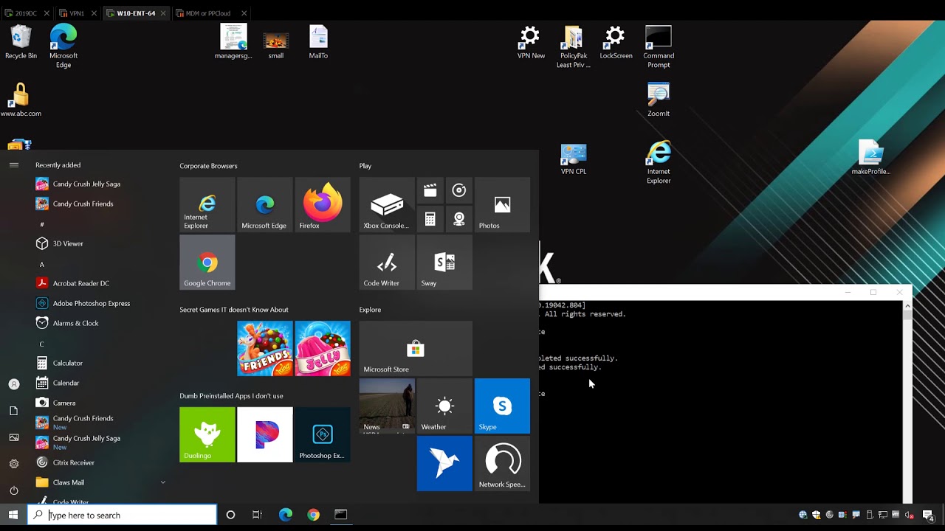Open the Groove Music small tile
This screenshot has height=531, width=945.
click(x=458, y=190)
